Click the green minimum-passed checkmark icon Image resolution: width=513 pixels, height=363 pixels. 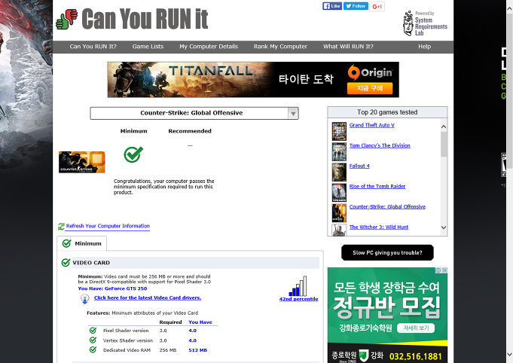133,154
